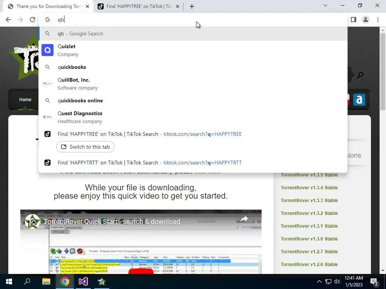Open the notification center icon
This screenshot has width=386, height=289.
click(x=374, y=281)
